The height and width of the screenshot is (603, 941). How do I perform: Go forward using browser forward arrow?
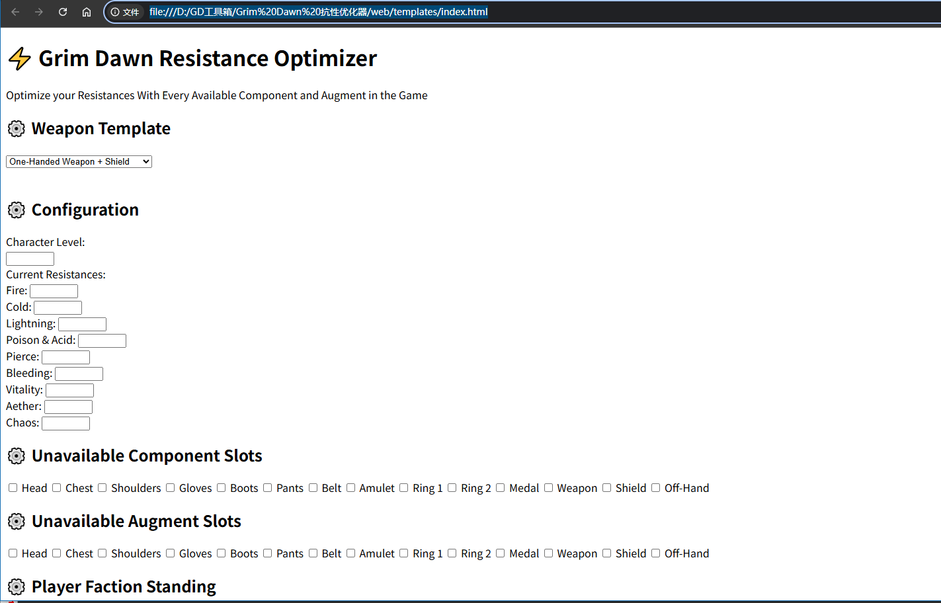(39, 12)
